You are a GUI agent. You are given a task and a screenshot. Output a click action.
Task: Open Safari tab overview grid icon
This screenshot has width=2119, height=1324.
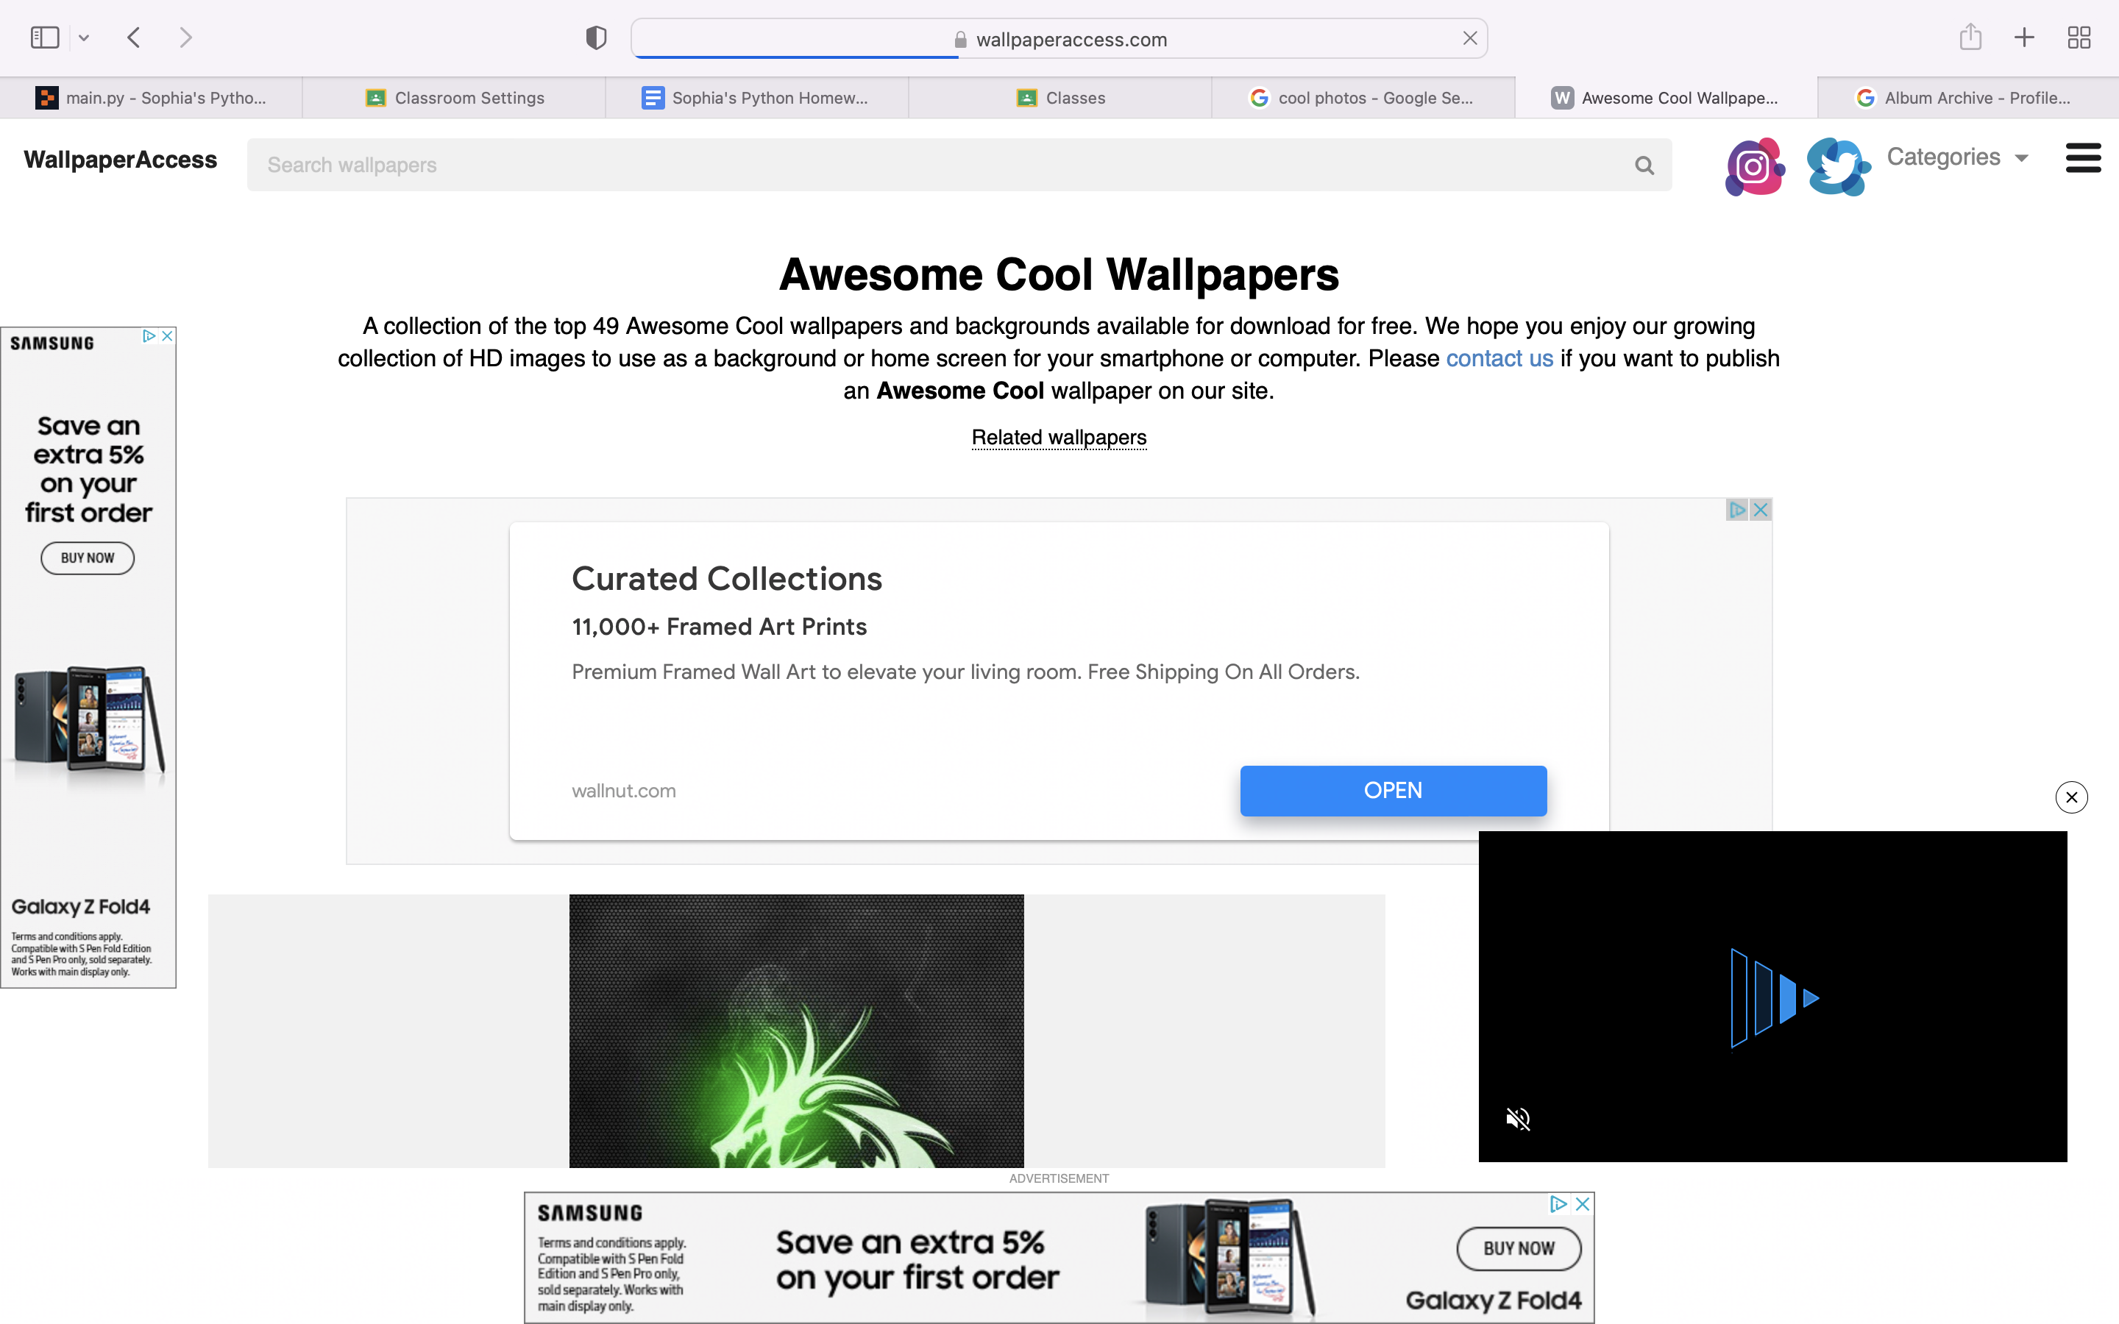(x=2079, y=38)
